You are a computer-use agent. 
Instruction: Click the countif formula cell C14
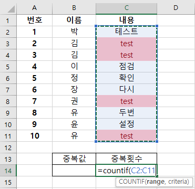coord(126,171)
